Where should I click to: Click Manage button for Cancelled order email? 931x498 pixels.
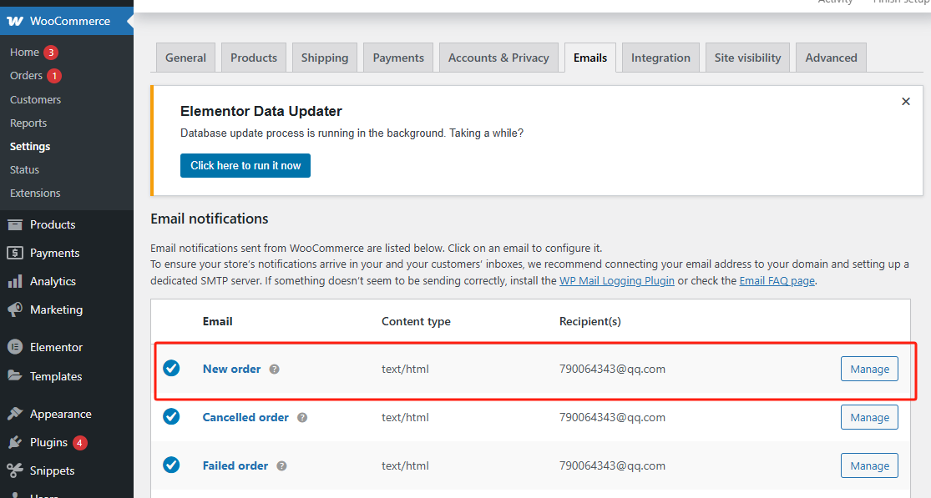[x=869, y=417]
